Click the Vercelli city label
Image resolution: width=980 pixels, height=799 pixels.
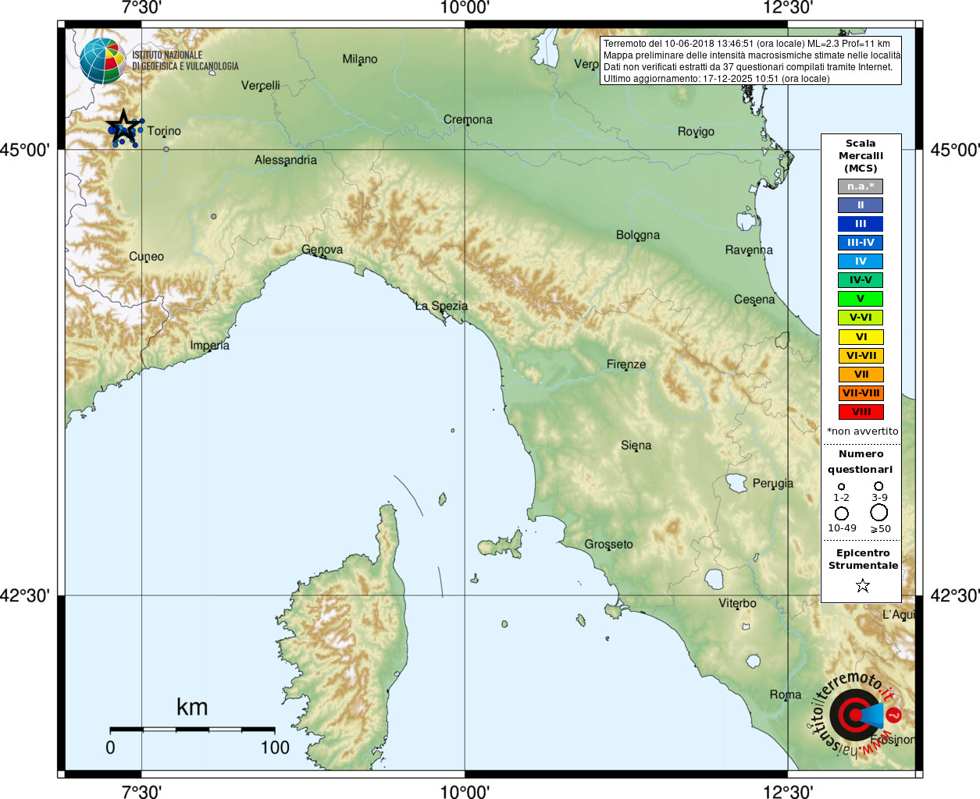click(x=261, y=85)
